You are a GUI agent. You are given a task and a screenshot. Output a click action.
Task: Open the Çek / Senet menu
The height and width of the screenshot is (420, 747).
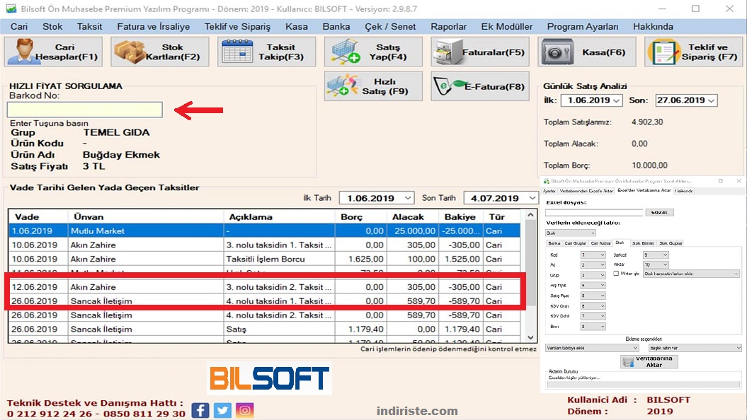click(390, 27)
